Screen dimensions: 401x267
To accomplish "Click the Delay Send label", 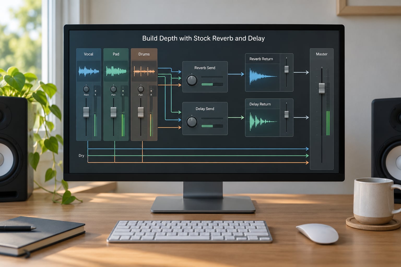I will click(x=205, y=109).
